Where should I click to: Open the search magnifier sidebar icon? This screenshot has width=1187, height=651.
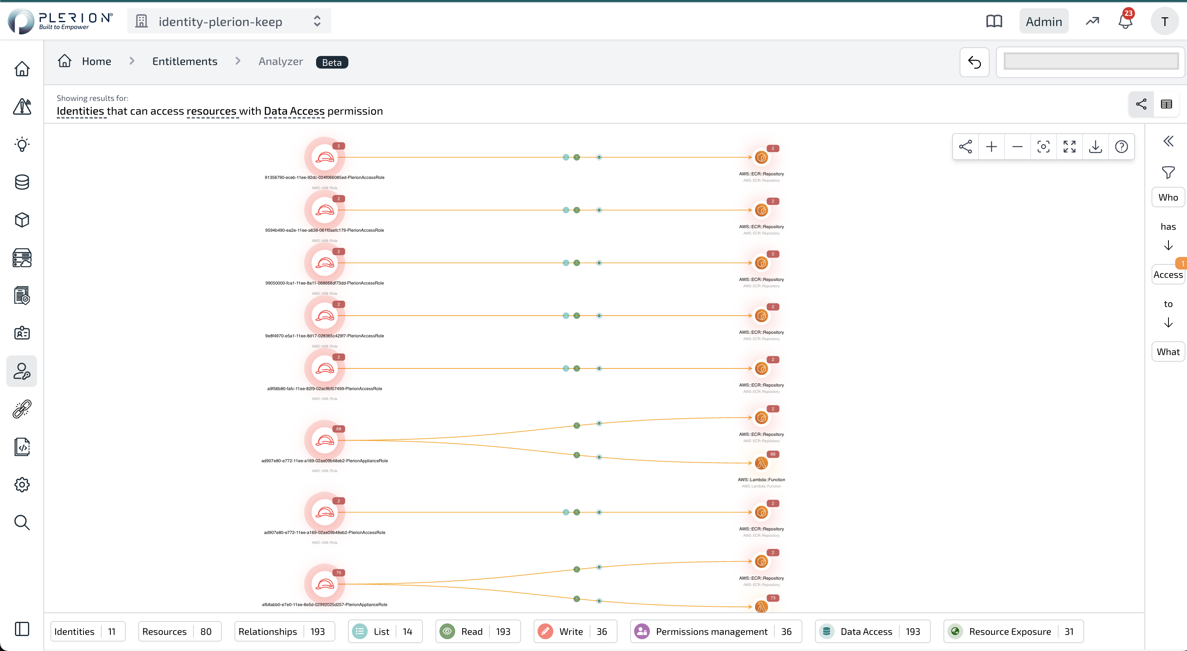(x=22, y=523)
